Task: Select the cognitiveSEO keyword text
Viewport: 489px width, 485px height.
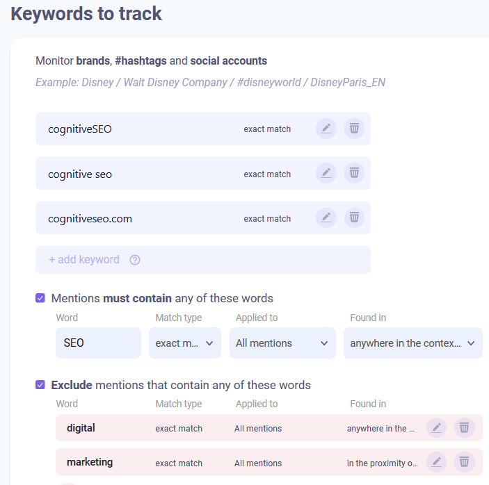Action: [x=80, y=129]
